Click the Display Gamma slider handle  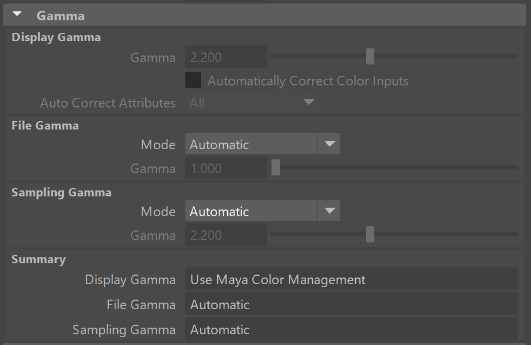370,57
